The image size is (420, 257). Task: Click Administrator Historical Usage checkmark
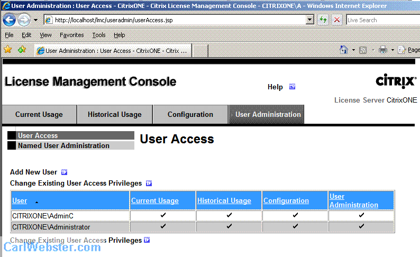click(x=229, y=226)
